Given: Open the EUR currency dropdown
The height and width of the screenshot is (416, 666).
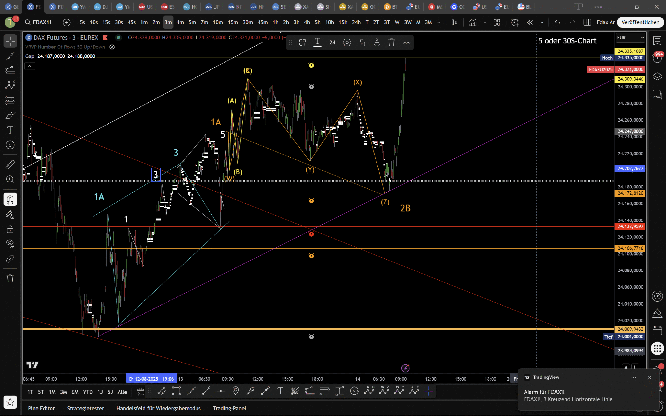Looking at the screenshot, I should (630, 38).
